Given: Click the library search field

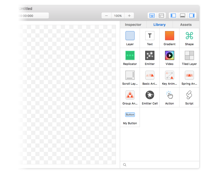Looking at the screenshot, I should pos(161,165).
